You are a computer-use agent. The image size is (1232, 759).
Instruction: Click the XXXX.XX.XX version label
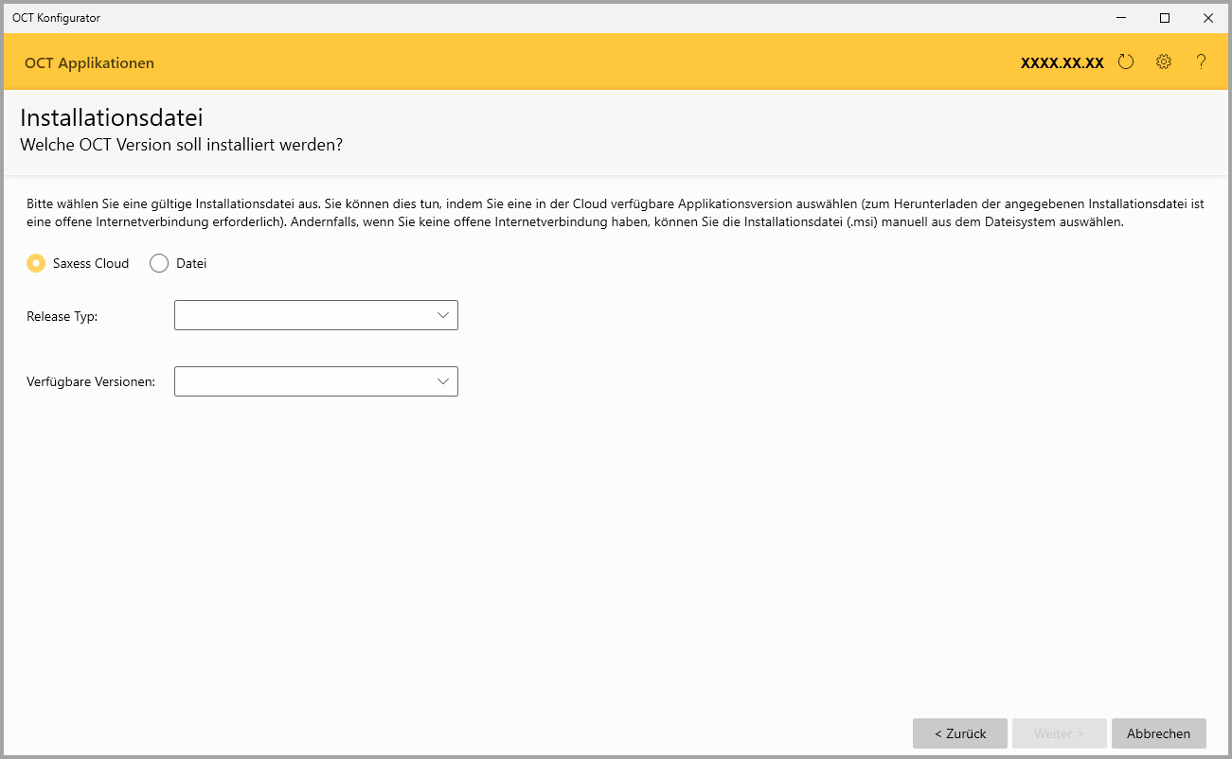1062,63
